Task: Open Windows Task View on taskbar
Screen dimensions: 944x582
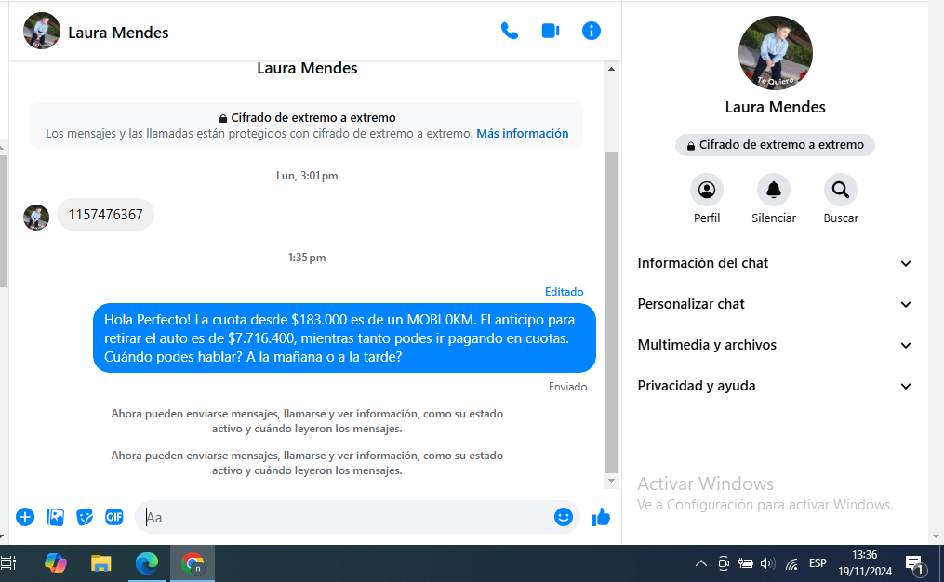Action: tap(8, 563)
